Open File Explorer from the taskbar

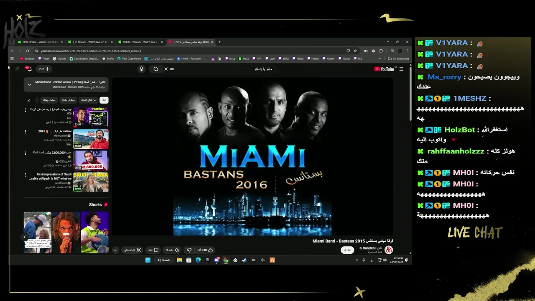click(179, 260)
